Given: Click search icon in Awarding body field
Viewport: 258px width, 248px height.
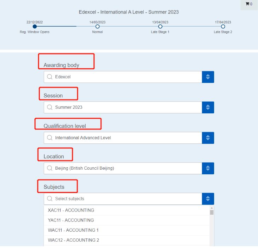Looking at the screenshot, I should 50,77.
